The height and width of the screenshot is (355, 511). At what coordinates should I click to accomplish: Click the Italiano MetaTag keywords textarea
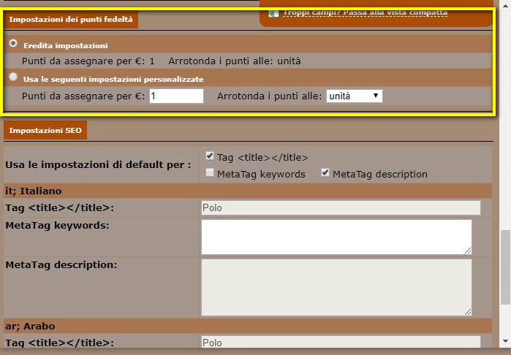[x=336, y=237]
